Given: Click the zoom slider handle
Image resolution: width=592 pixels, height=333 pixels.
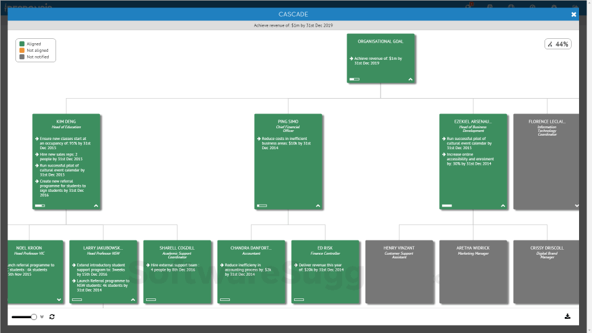Looking at the screenshot, I should [x=34, y=316].
